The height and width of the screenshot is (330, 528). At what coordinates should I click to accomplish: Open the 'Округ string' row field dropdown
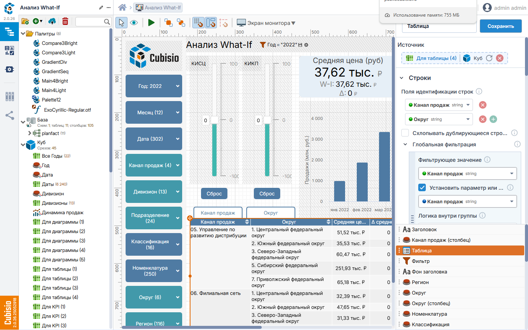coord(439,119)
